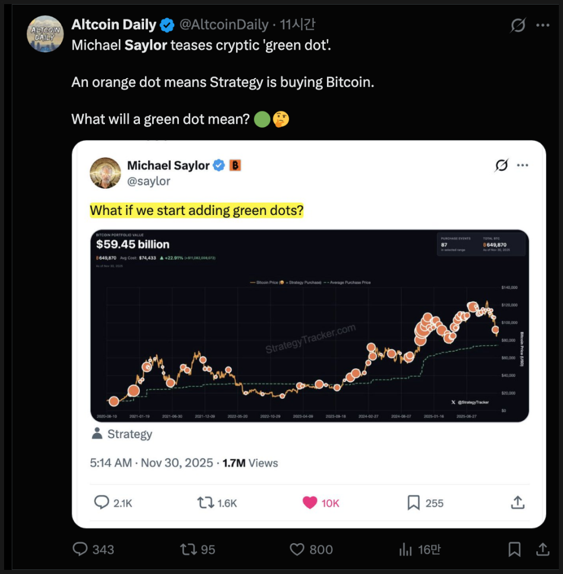This screenshot has width=563, height=574.
Task: Unlike Michael Saylor's quoted tweet
Action: click(310, 503)
